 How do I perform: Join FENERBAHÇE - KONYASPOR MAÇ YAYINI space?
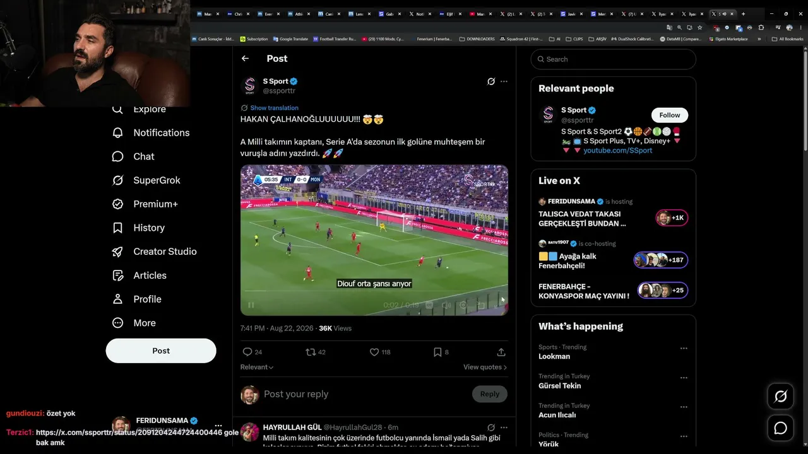[613, 291]
